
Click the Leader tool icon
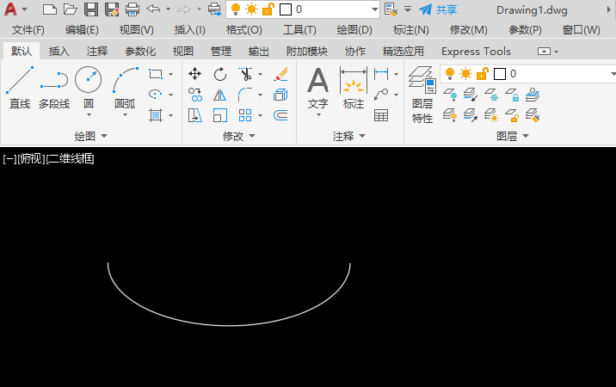(381, 95)
